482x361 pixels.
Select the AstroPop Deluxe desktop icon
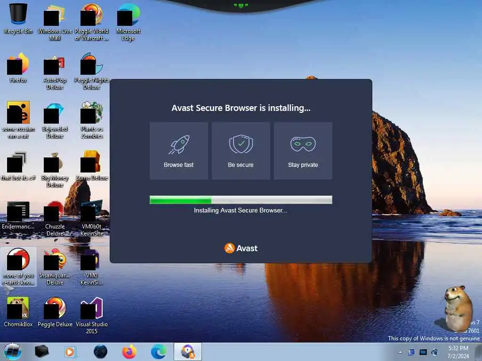pos(55,71)
